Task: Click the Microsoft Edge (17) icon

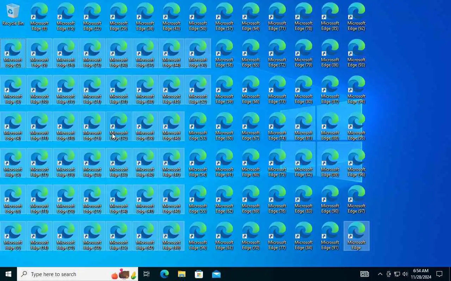Action: [66, 90]
